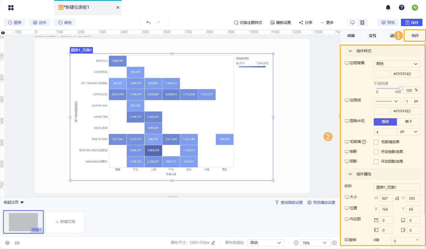Click the undo arrow
426x249 pixels.
pos(148,23)
